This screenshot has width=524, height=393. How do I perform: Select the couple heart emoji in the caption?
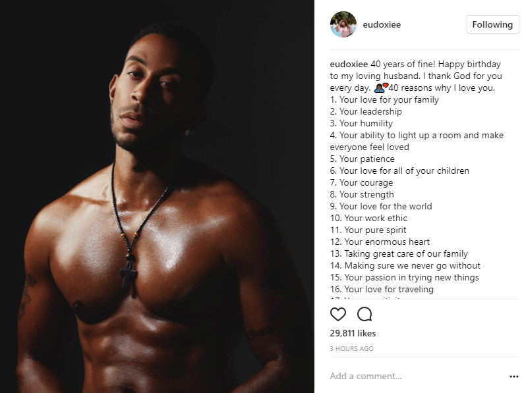tap(382, 88)
